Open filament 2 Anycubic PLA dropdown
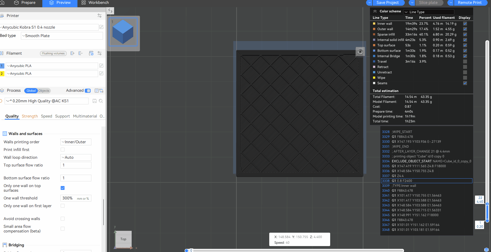491x252 pixels. point(52,74)
